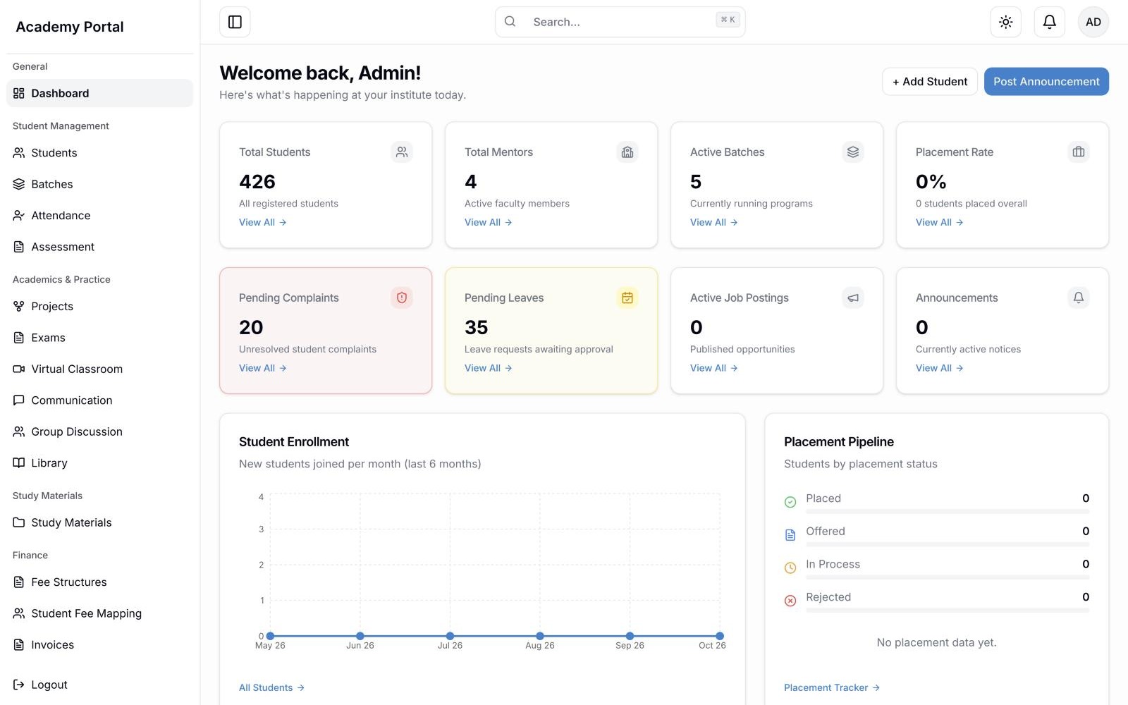This screenshot has height=705, width=1128.
Task: View All under Pending Leaves
Action: click(488, 368)
